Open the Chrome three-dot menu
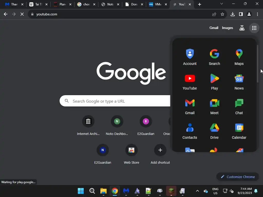263x197 pixels. [x=257, y=14]
